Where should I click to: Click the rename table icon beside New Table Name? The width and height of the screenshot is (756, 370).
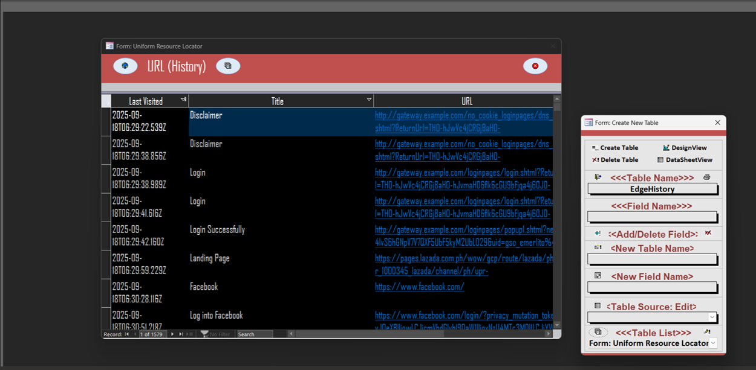pos(598,247)
